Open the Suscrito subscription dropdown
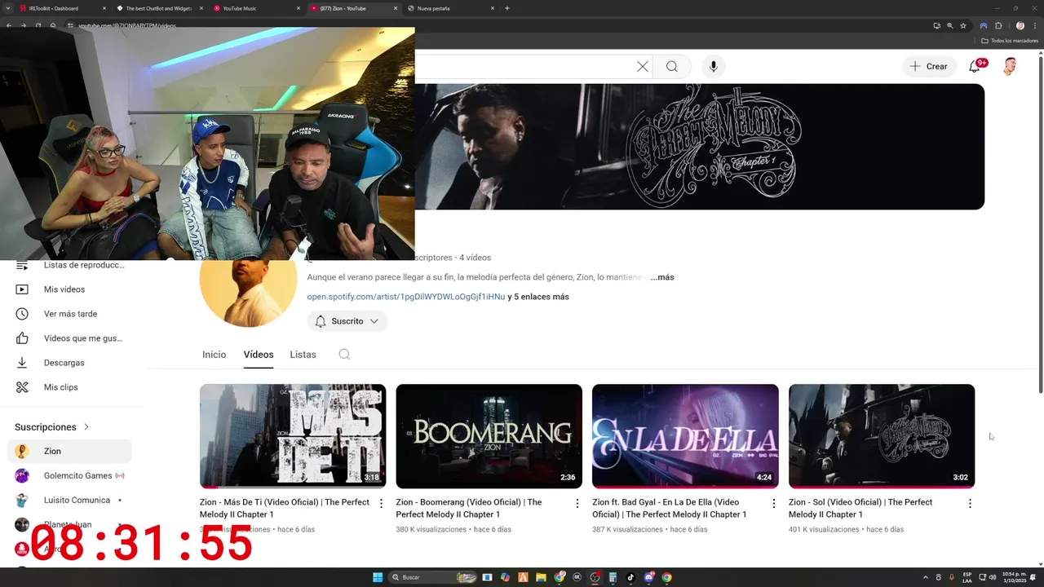Image resolution: width=1044 pixels, height=587 pixels. 347,321
